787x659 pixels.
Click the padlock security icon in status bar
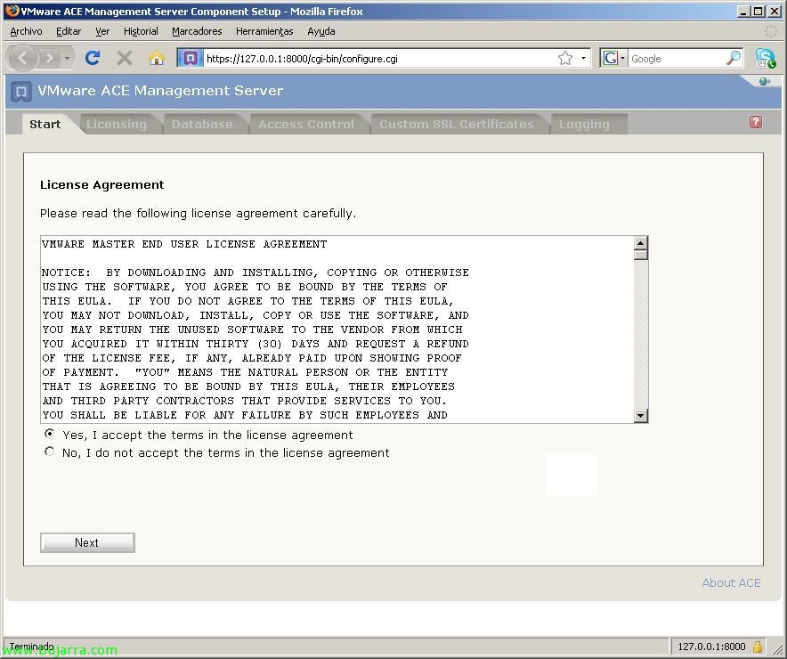point(758,646)
